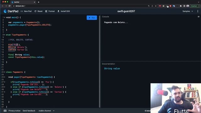Click the share page icon
This screenshot has width=201, height=113.
[152, 6]
